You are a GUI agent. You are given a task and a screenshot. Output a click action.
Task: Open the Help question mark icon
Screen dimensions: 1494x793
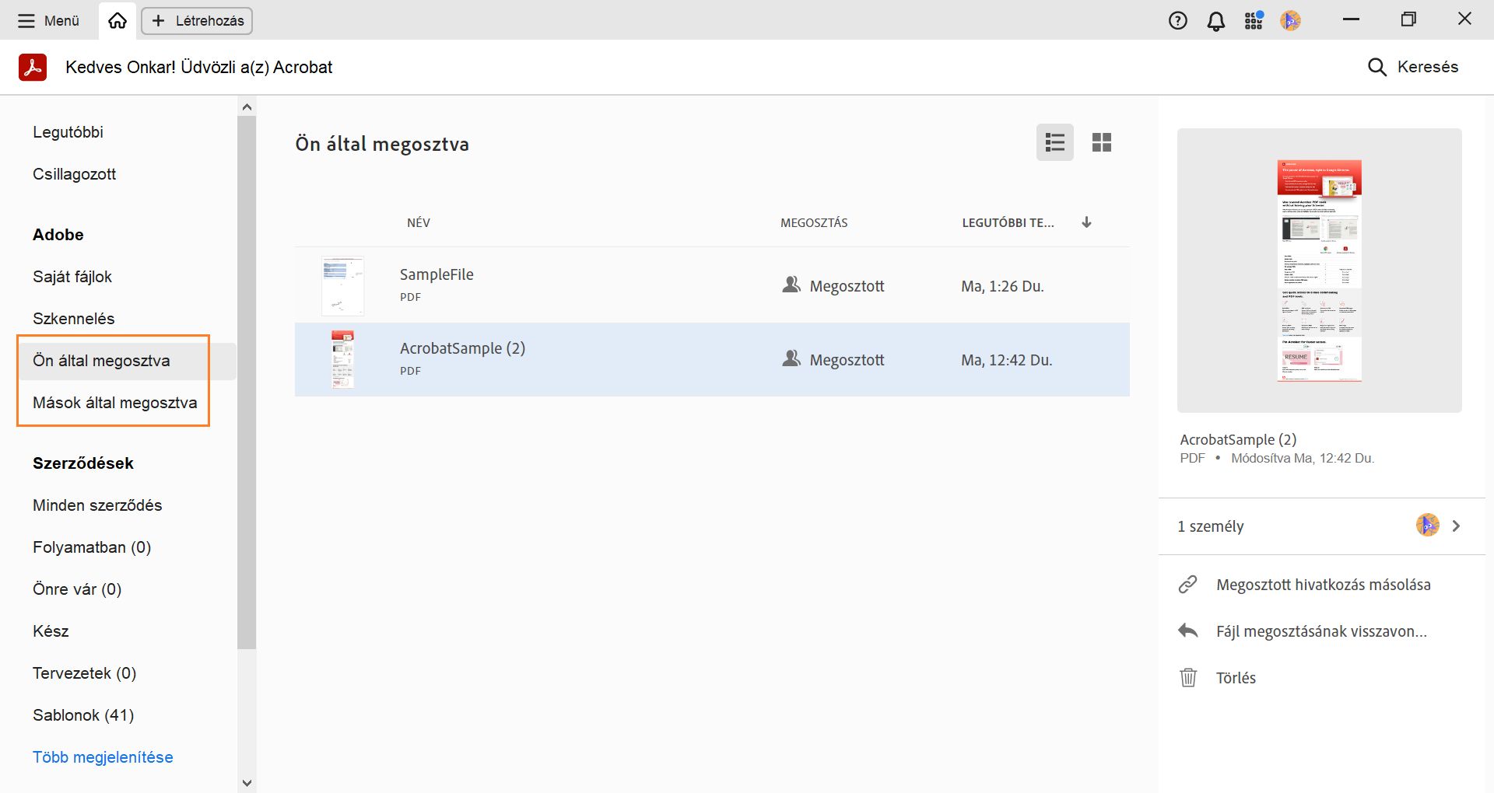click(x=1178, y=21)
